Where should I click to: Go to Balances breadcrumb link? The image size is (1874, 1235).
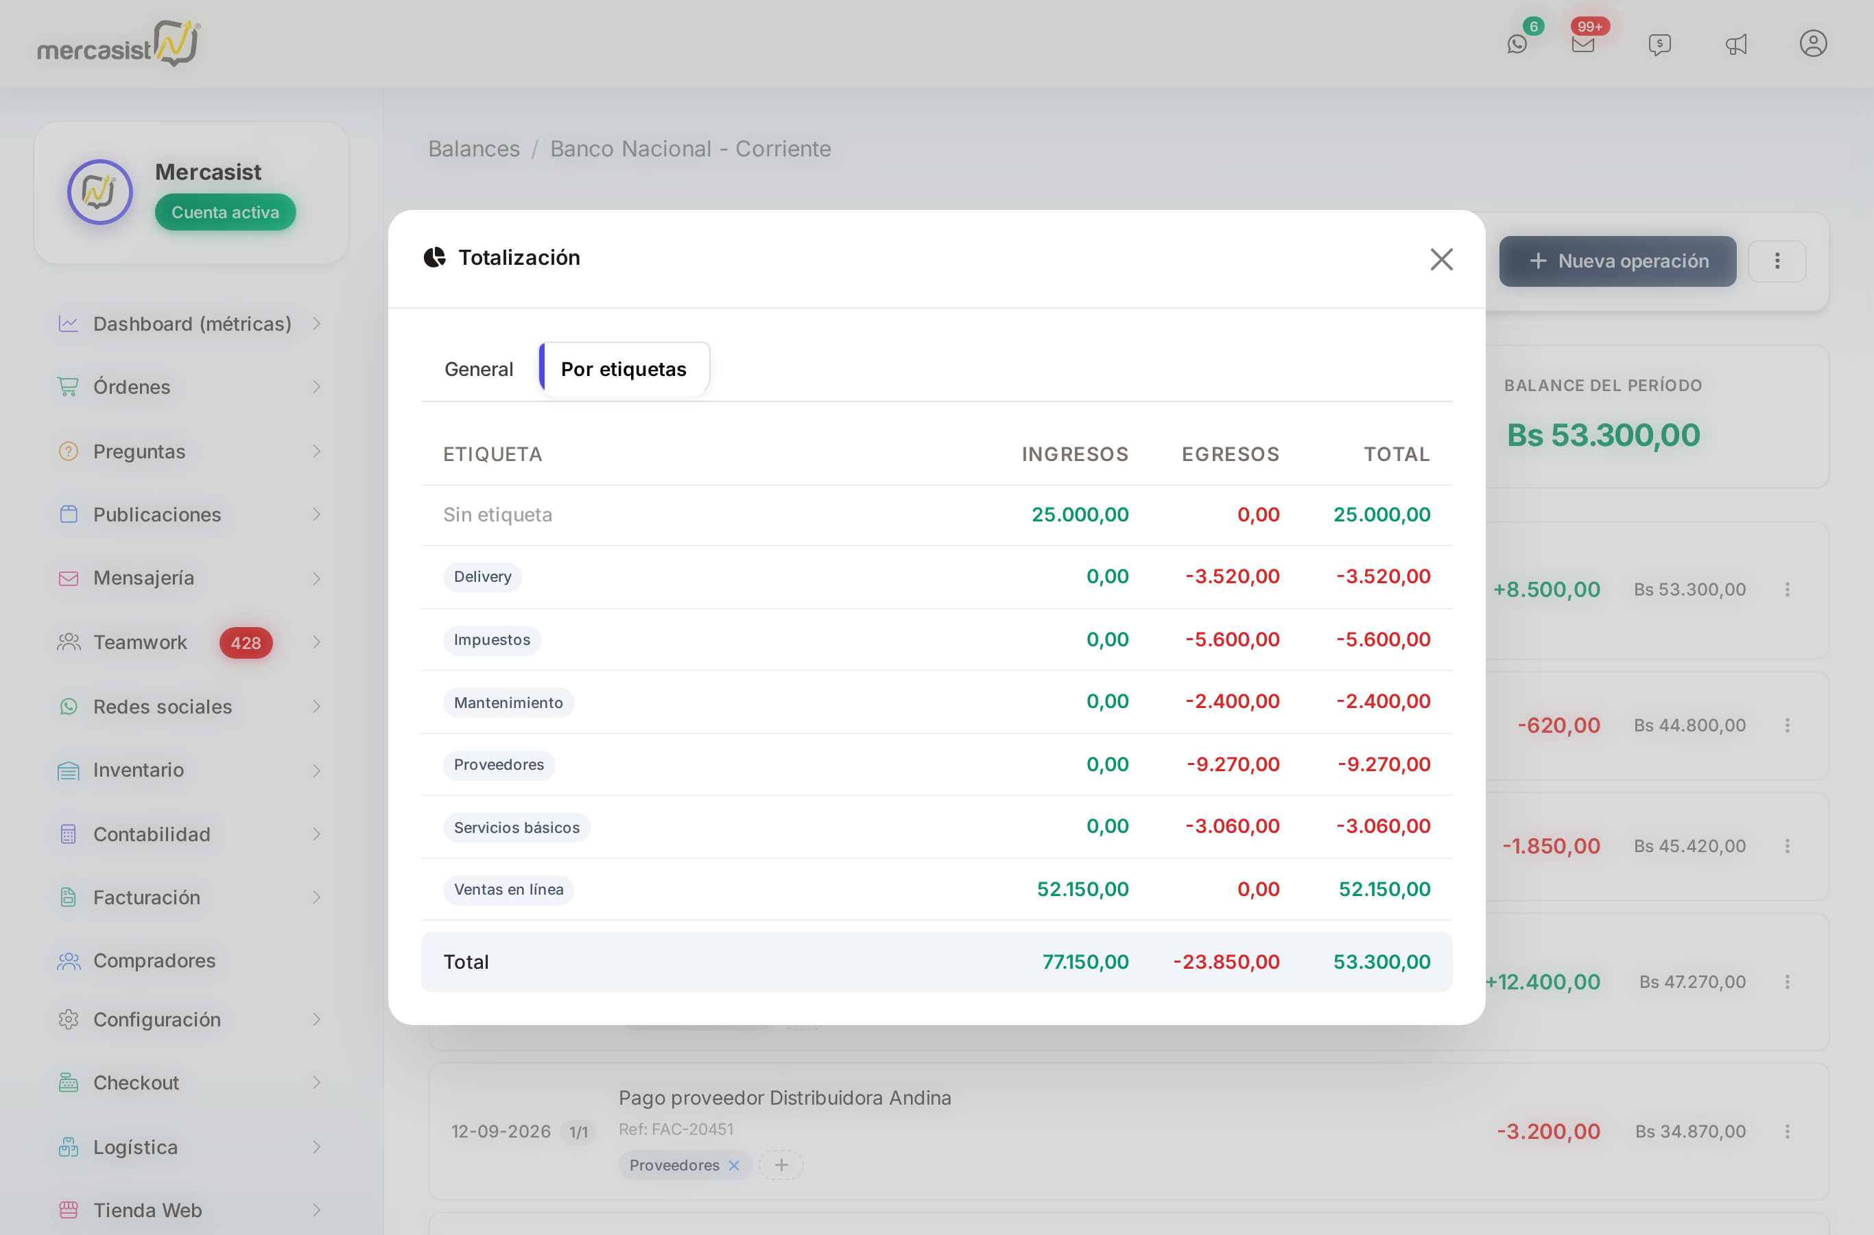click(474, 149)
